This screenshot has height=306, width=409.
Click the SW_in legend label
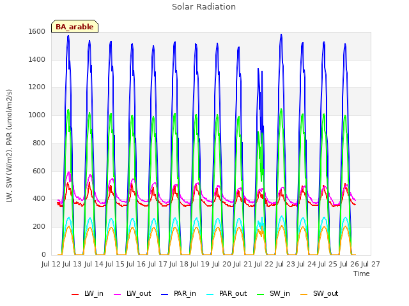pyautogui.click(x=280, y=293)
